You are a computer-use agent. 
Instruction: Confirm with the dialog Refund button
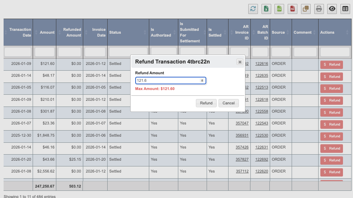coord(206,103)
